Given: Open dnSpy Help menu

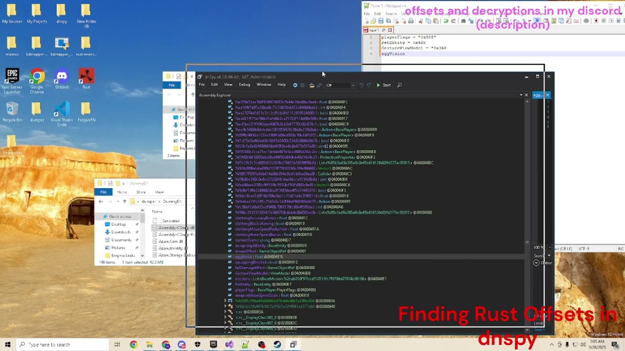Looking at the screenshot, I should pos(282,85).
